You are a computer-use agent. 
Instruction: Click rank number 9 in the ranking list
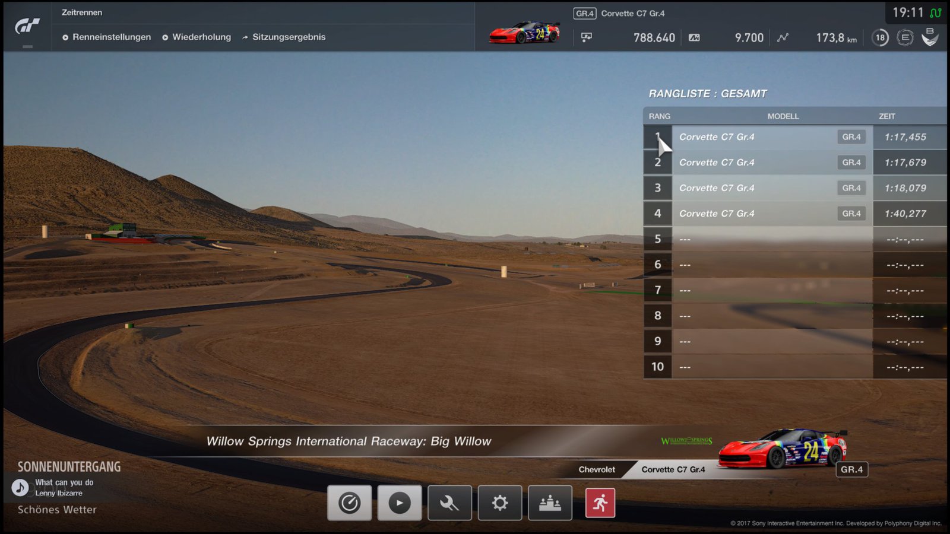658,341
